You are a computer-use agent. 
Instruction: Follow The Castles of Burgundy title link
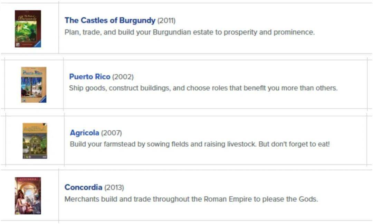pyautogui.click(x=110, y=20)
